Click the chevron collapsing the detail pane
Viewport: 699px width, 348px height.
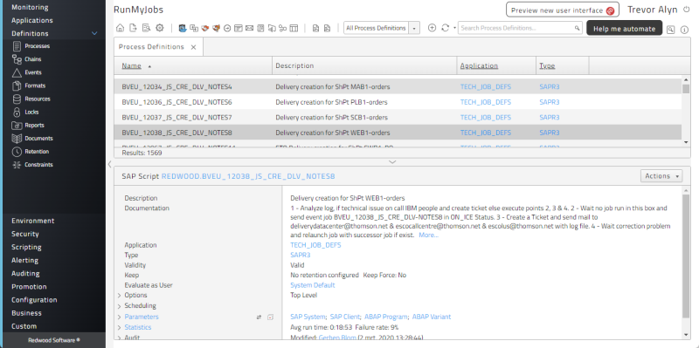coord(392,162)
